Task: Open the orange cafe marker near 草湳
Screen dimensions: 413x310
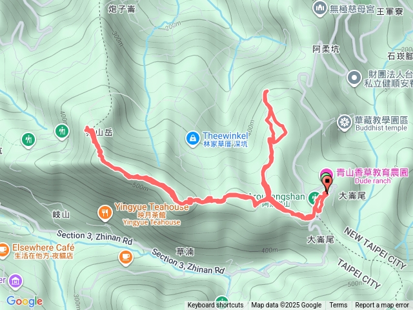Action: tap(126, 257)
